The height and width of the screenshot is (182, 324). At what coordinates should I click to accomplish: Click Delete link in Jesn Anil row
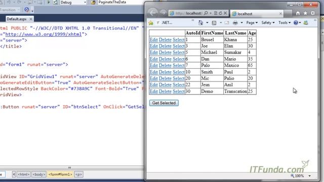(165, 84)
